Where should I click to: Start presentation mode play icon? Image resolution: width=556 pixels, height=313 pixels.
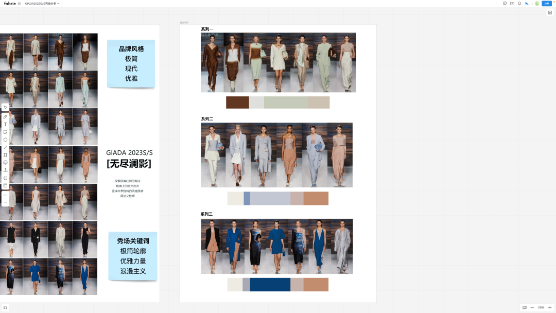coord(512,4)
